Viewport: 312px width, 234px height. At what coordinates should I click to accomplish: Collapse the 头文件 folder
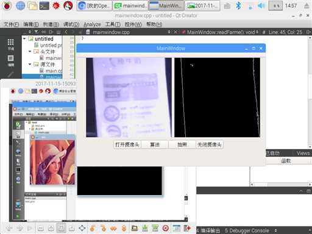pos(30,51)
